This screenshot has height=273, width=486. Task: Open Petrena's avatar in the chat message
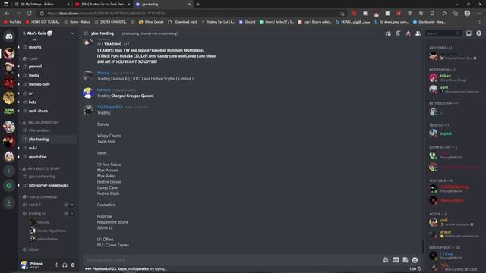(88, 93)
